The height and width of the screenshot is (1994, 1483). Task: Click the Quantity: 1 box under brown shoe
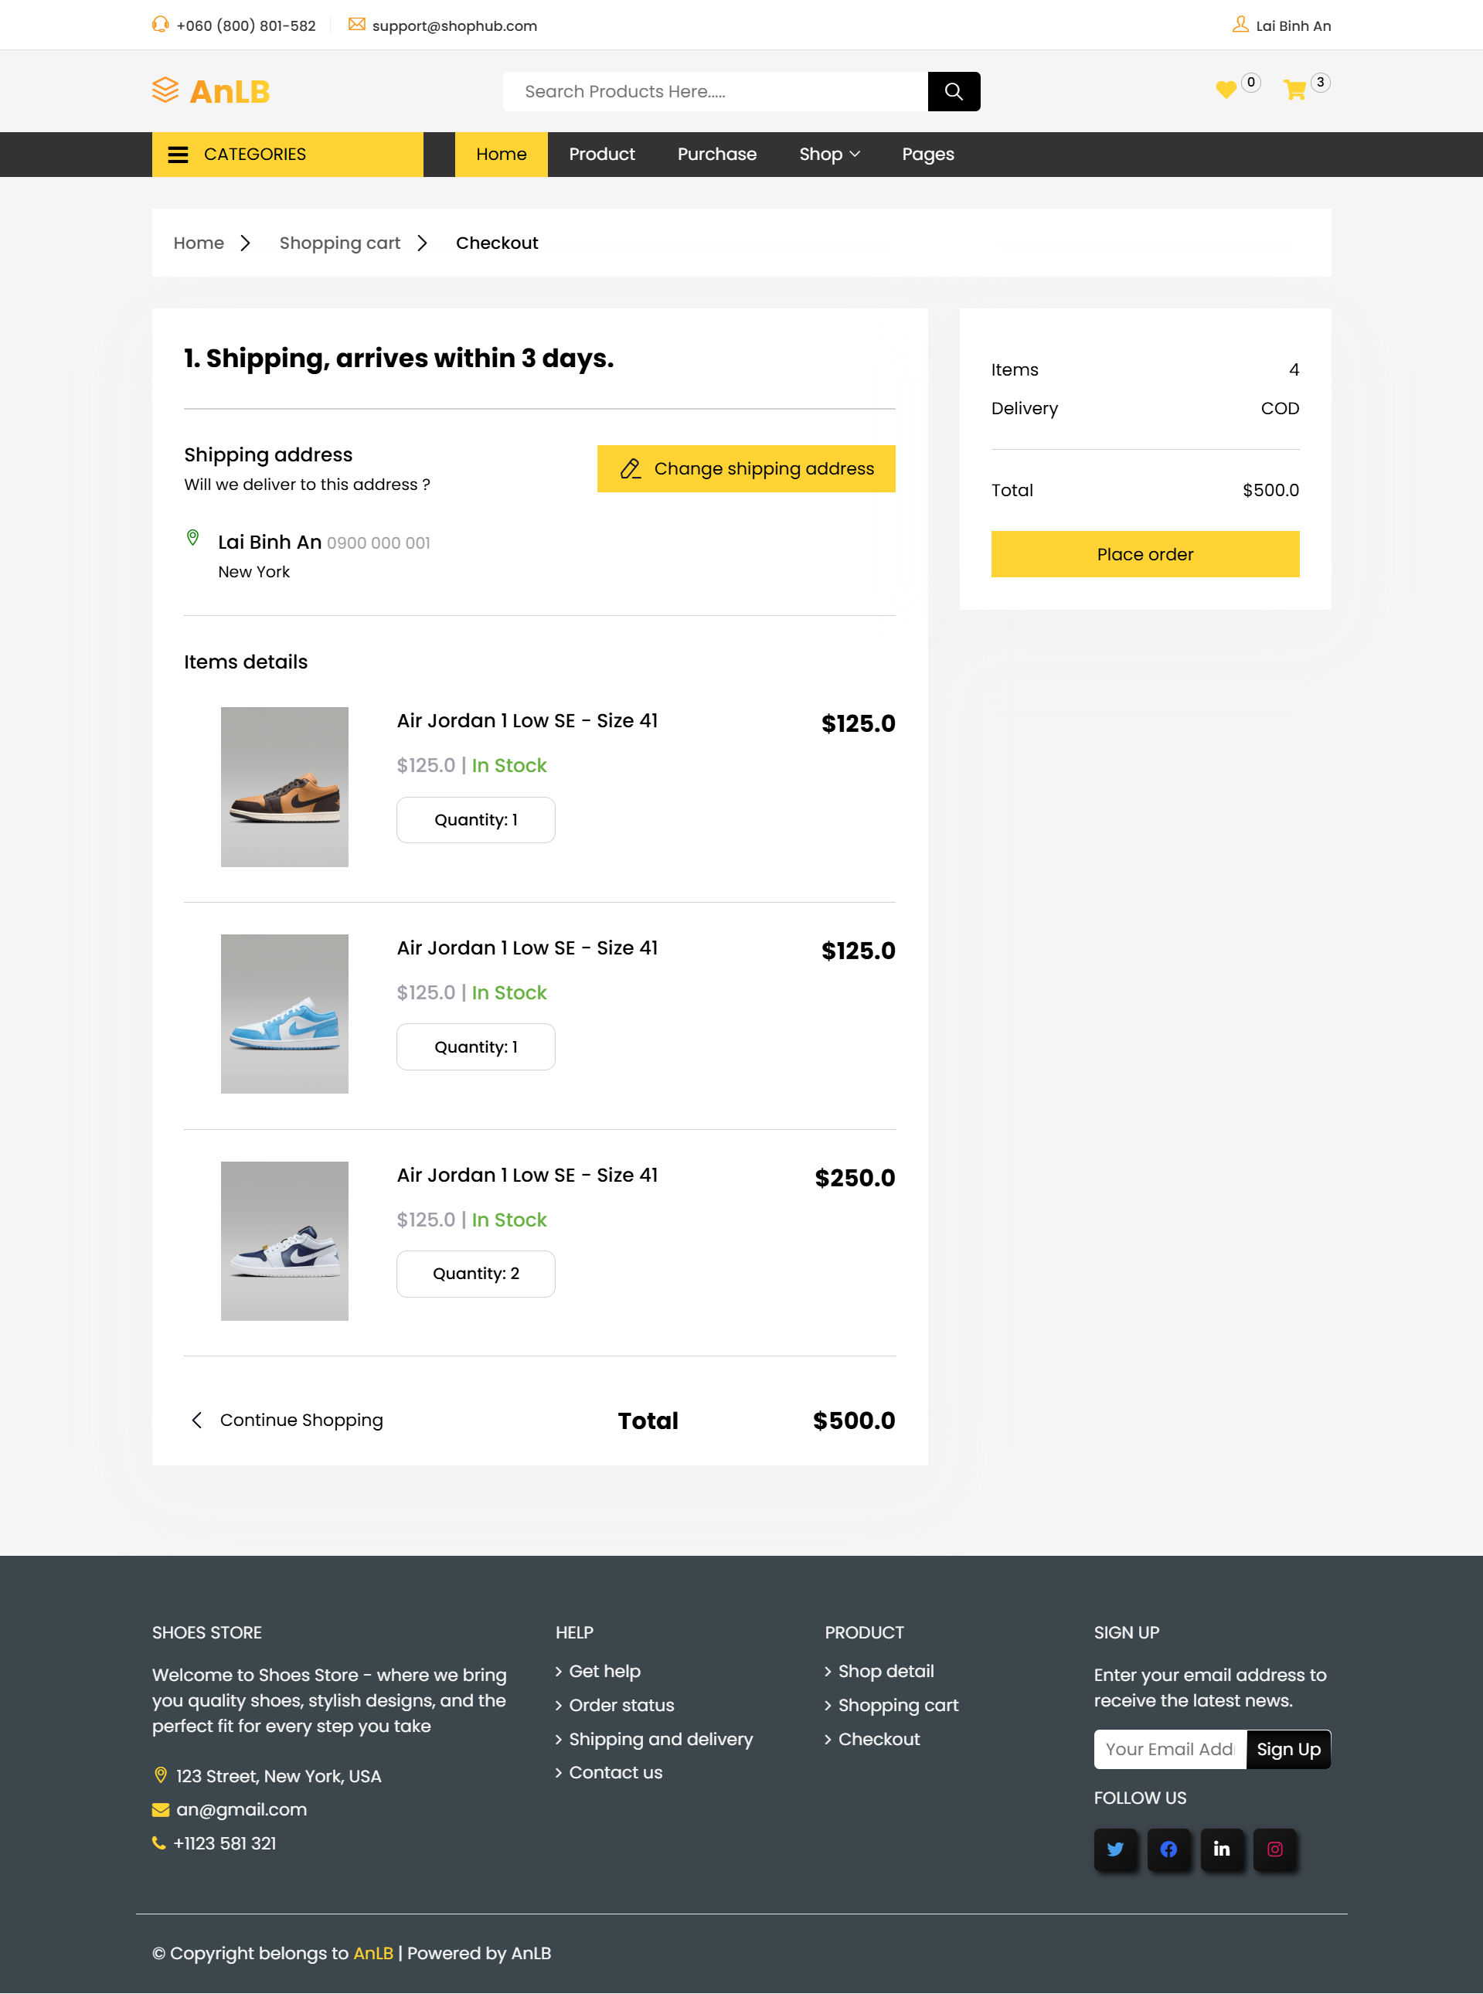(x=476, y=820)
